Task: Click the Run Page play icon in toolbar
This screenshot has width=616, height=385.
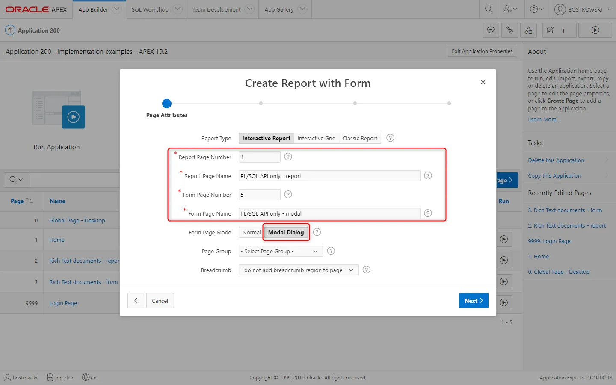Action: click(x=595, y=30)
